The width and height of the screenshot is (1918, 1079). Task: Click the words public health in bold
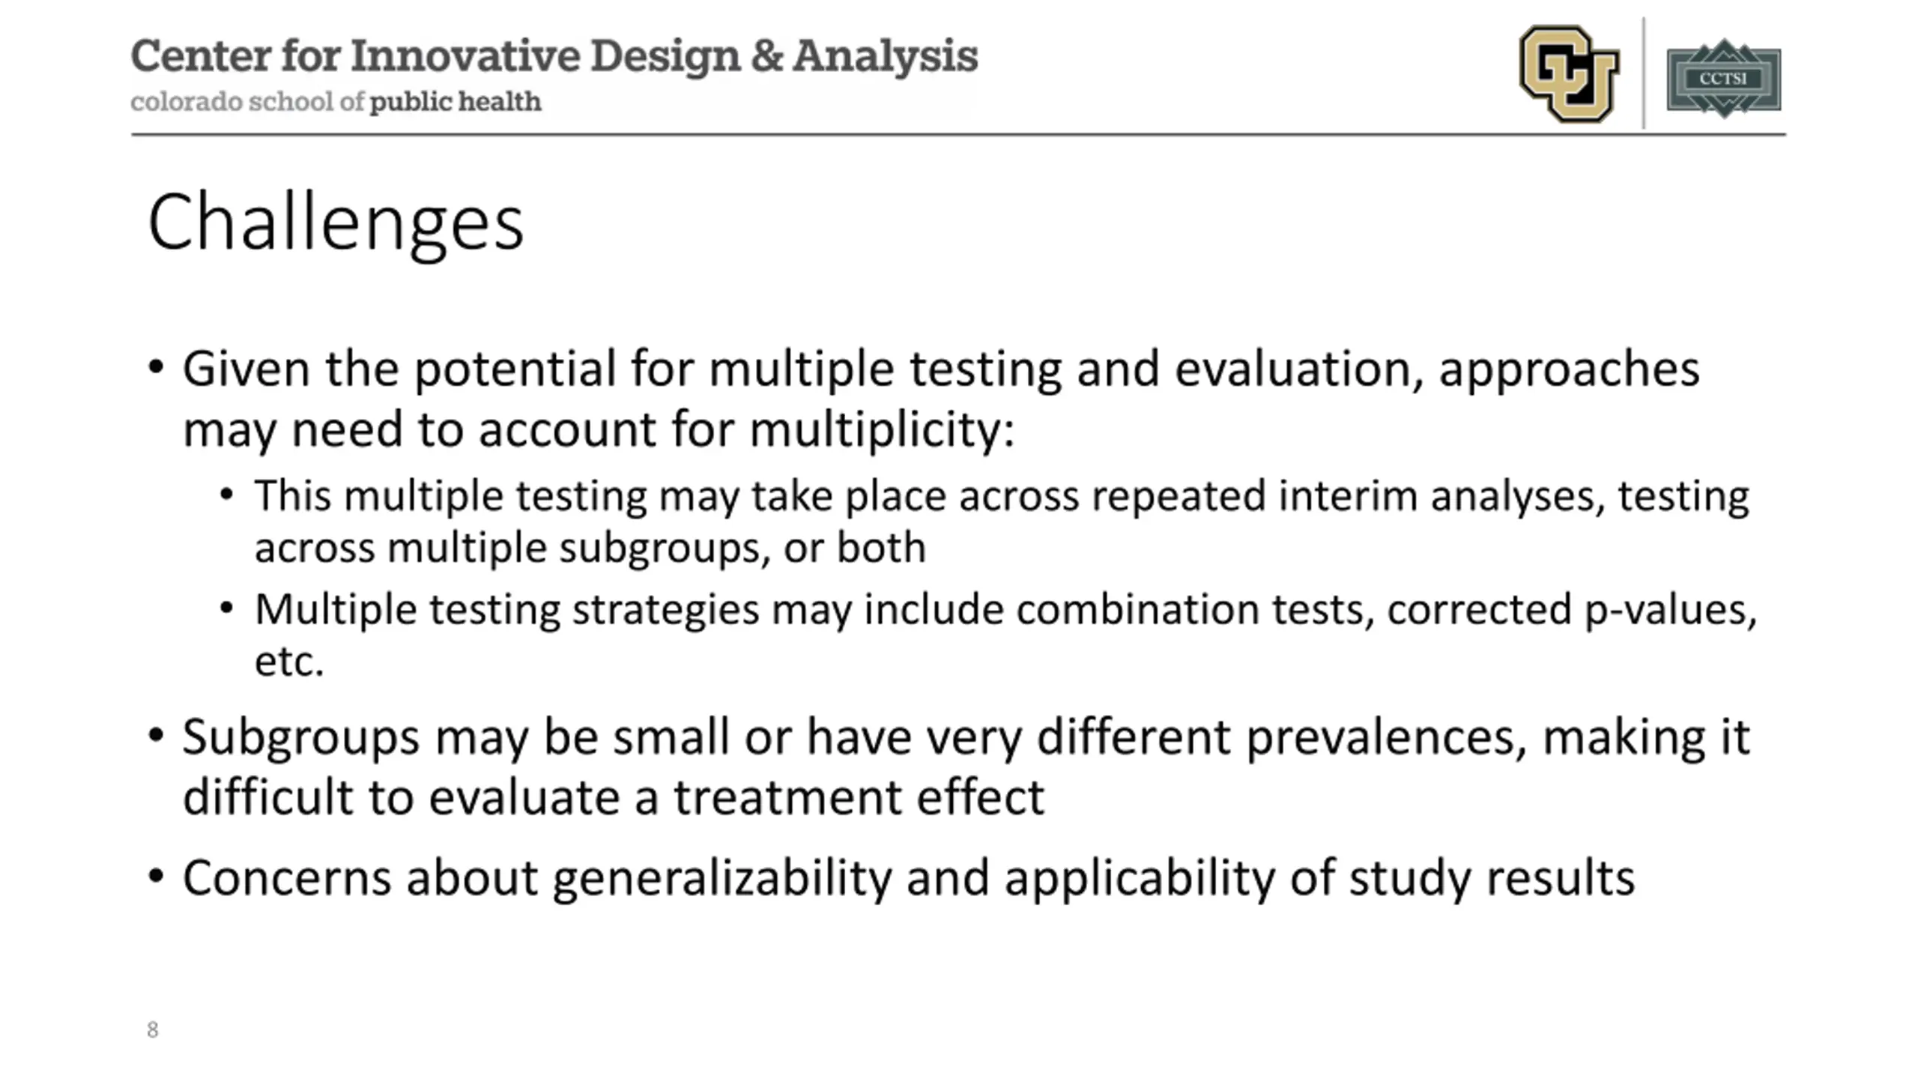coord(456,102)
